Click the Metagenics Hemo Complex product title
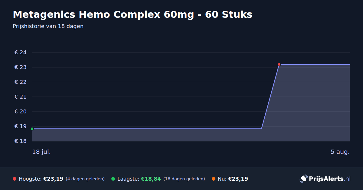 point(132,14)
